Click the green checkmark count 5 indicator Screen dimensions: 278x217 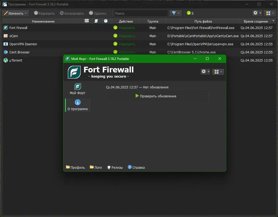point(190,13)
